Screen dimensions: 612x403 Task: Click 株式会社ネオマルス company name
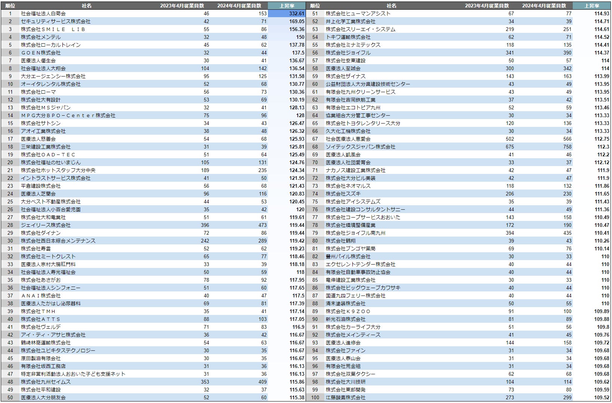pos(348,186)
